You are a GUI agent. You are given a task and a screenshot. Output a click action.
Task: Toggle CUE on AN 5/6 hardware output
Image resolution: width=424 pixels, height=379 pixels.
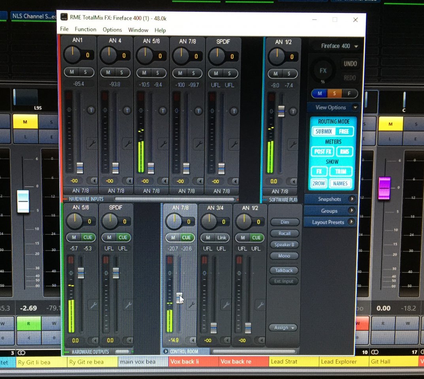click(87, 237)
